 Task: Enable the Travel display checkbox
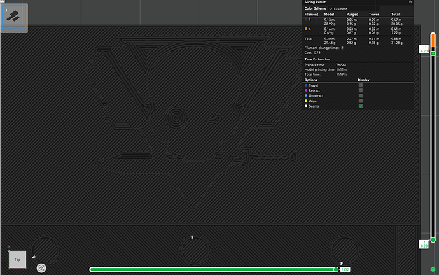tap(361, 85)
